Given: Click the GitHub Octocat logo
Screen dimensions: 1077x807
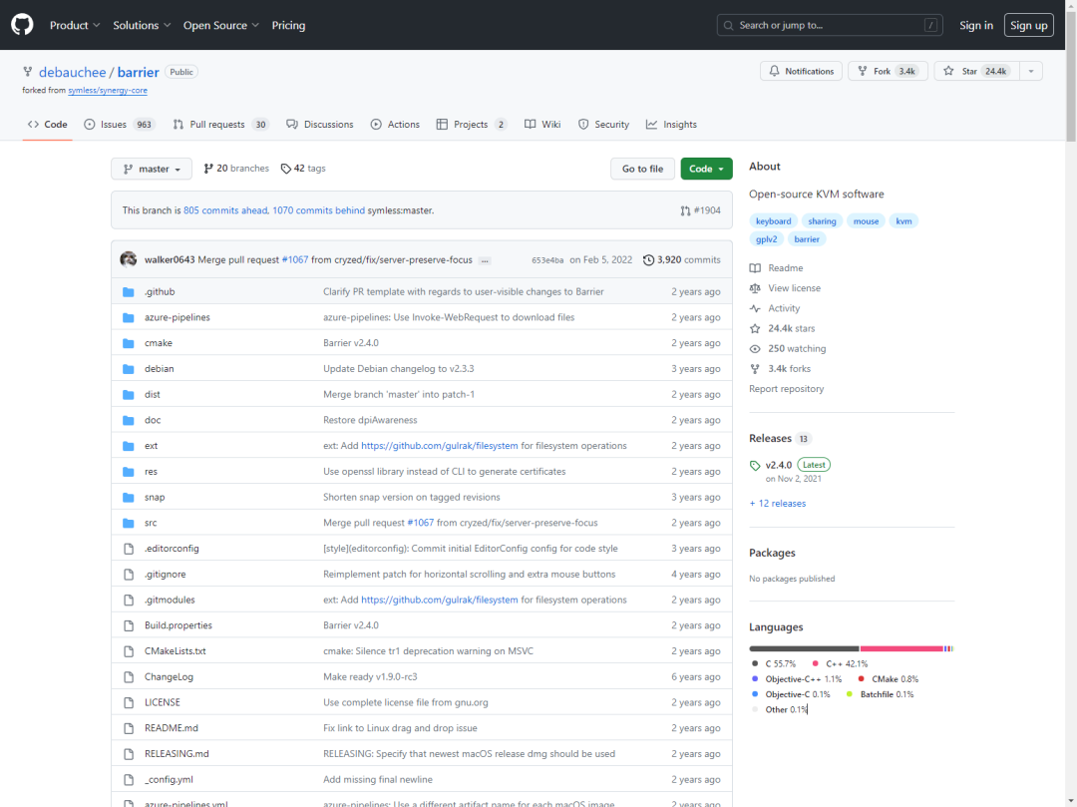Looking at the screenshot, I should pyautogui.click(x=22, y=25).
